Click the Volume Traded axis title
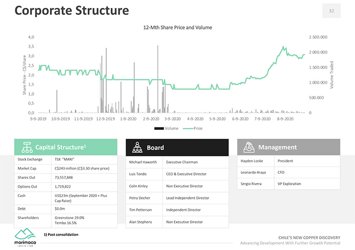 [x=332, y=75]
